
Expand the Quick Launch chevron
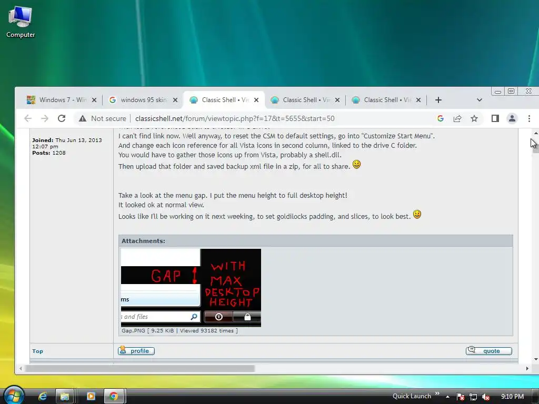coord(437,393)
